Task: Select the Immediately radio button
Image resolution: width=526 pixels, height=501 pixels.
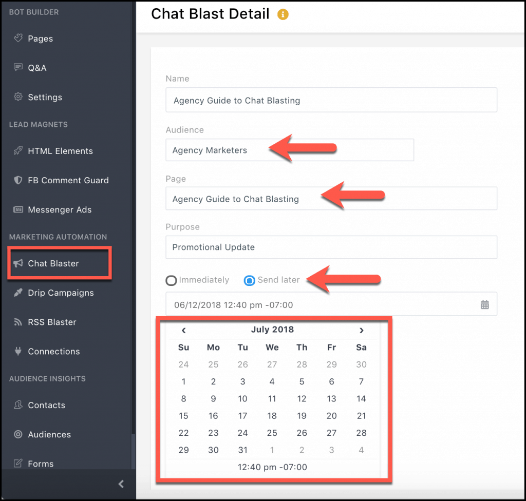Action: [171, 280]
